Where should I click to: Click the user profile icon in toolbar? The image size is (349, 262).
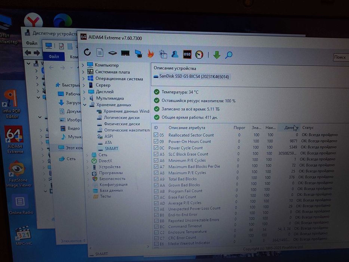click(175, 54)
